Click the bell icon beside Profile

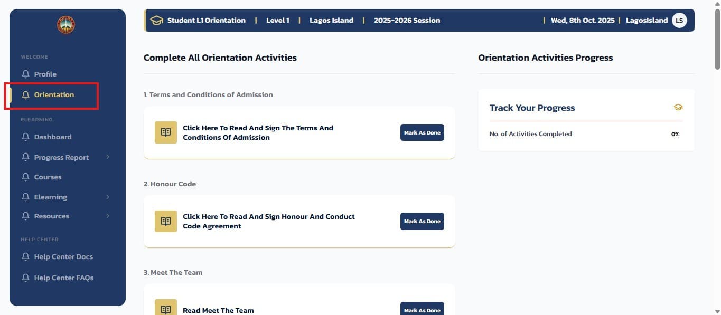(x=25, y=74)
